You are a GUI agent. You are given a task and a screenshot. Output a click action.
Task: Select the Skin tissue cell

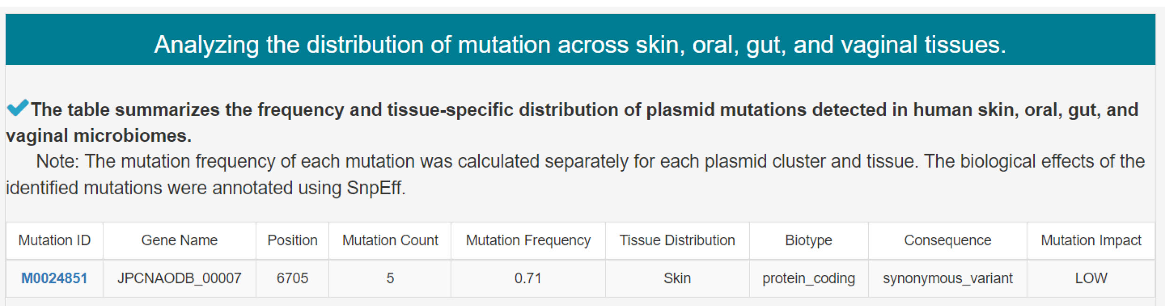[x=677, y=278]
